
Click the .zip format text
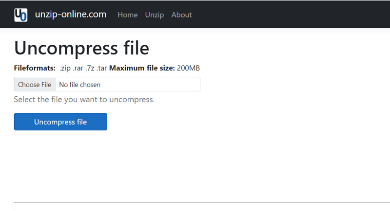tap(65, 68)
